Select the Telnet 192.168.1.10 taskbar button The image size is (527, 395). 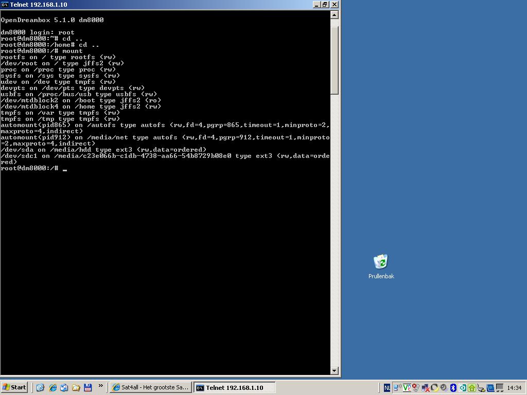pyautogui.click(x=234, y=387)
